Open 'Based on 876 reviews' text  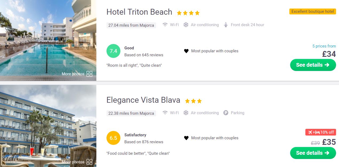(144, 142)
